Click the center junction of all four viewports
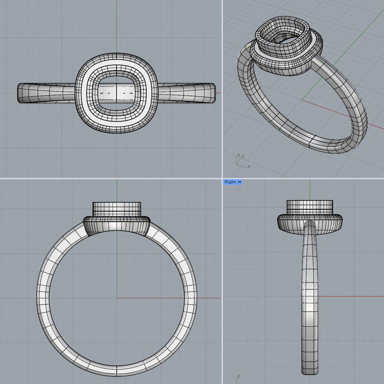Screen dimensions: 384x384 pos(222,178)
